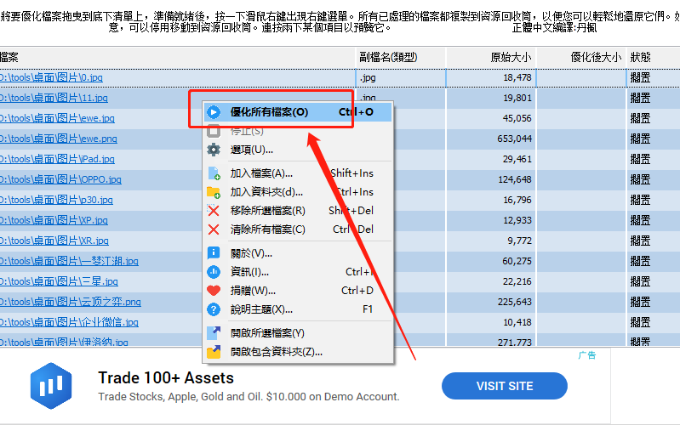Click the blue play icon for 優化所有檔案
Viewport: 680px width, 425px height.
tap(214, 112)
